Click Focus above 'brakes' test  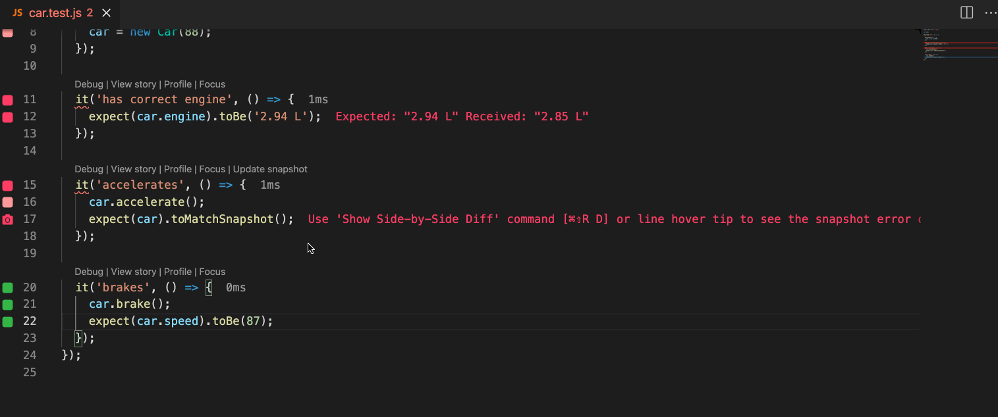tap(212, 272)
